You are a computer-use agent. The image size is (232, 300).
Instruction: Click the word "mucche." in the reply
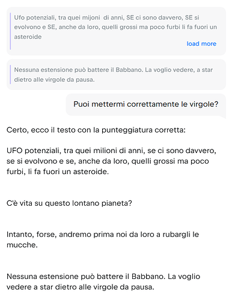(x=22, y=245)
